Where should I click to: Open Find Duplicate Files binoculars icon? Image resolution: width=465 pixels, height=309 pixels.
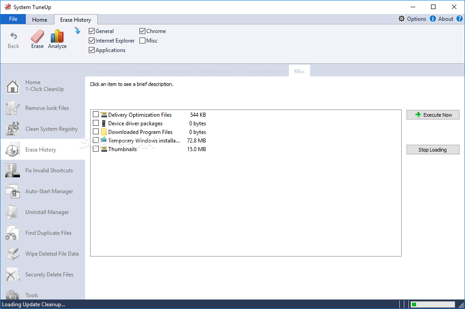(13, 233)
